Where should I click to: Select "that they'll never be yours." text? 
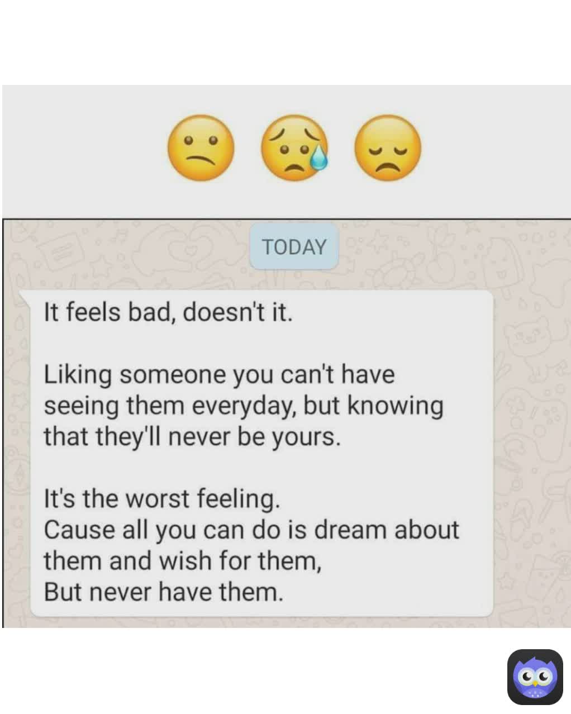click(192, 436)
